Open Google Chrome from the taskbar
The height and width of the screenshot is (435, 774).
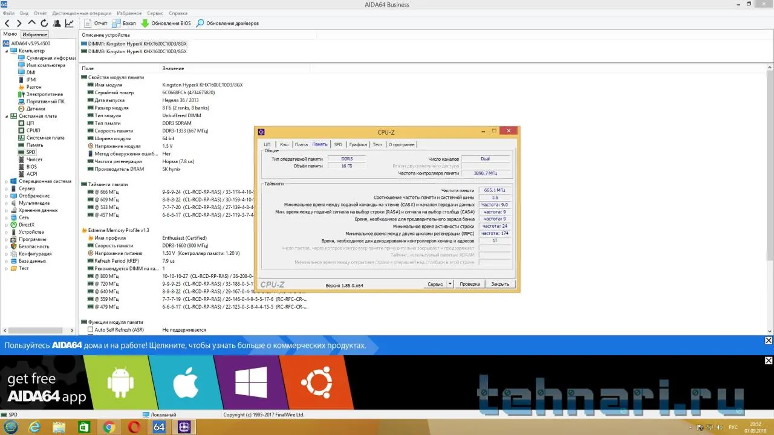tap(109, 427)
